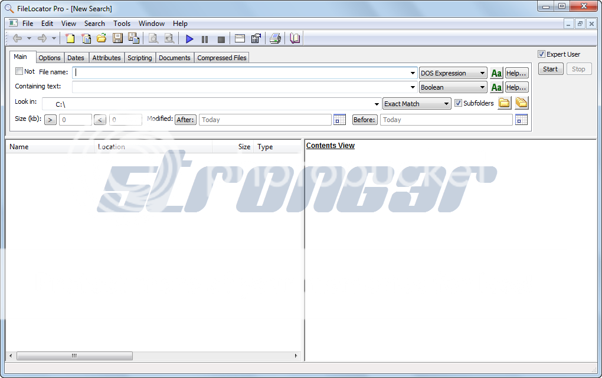602x378 pixels.
Task: Uncheck the Subfolders checkbox
Action: tap(458, 103)
